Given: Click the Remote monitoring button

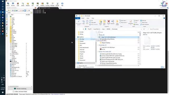Looking at the screenshot, I should click(20, 89).
